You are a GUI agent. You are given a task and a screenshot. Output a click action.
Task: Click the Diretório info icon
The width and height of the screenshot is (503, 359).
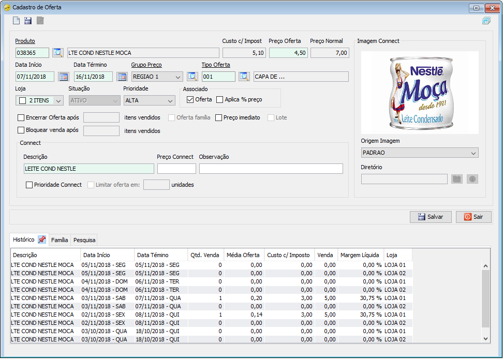pyautogui.click(x=472, y=179)
